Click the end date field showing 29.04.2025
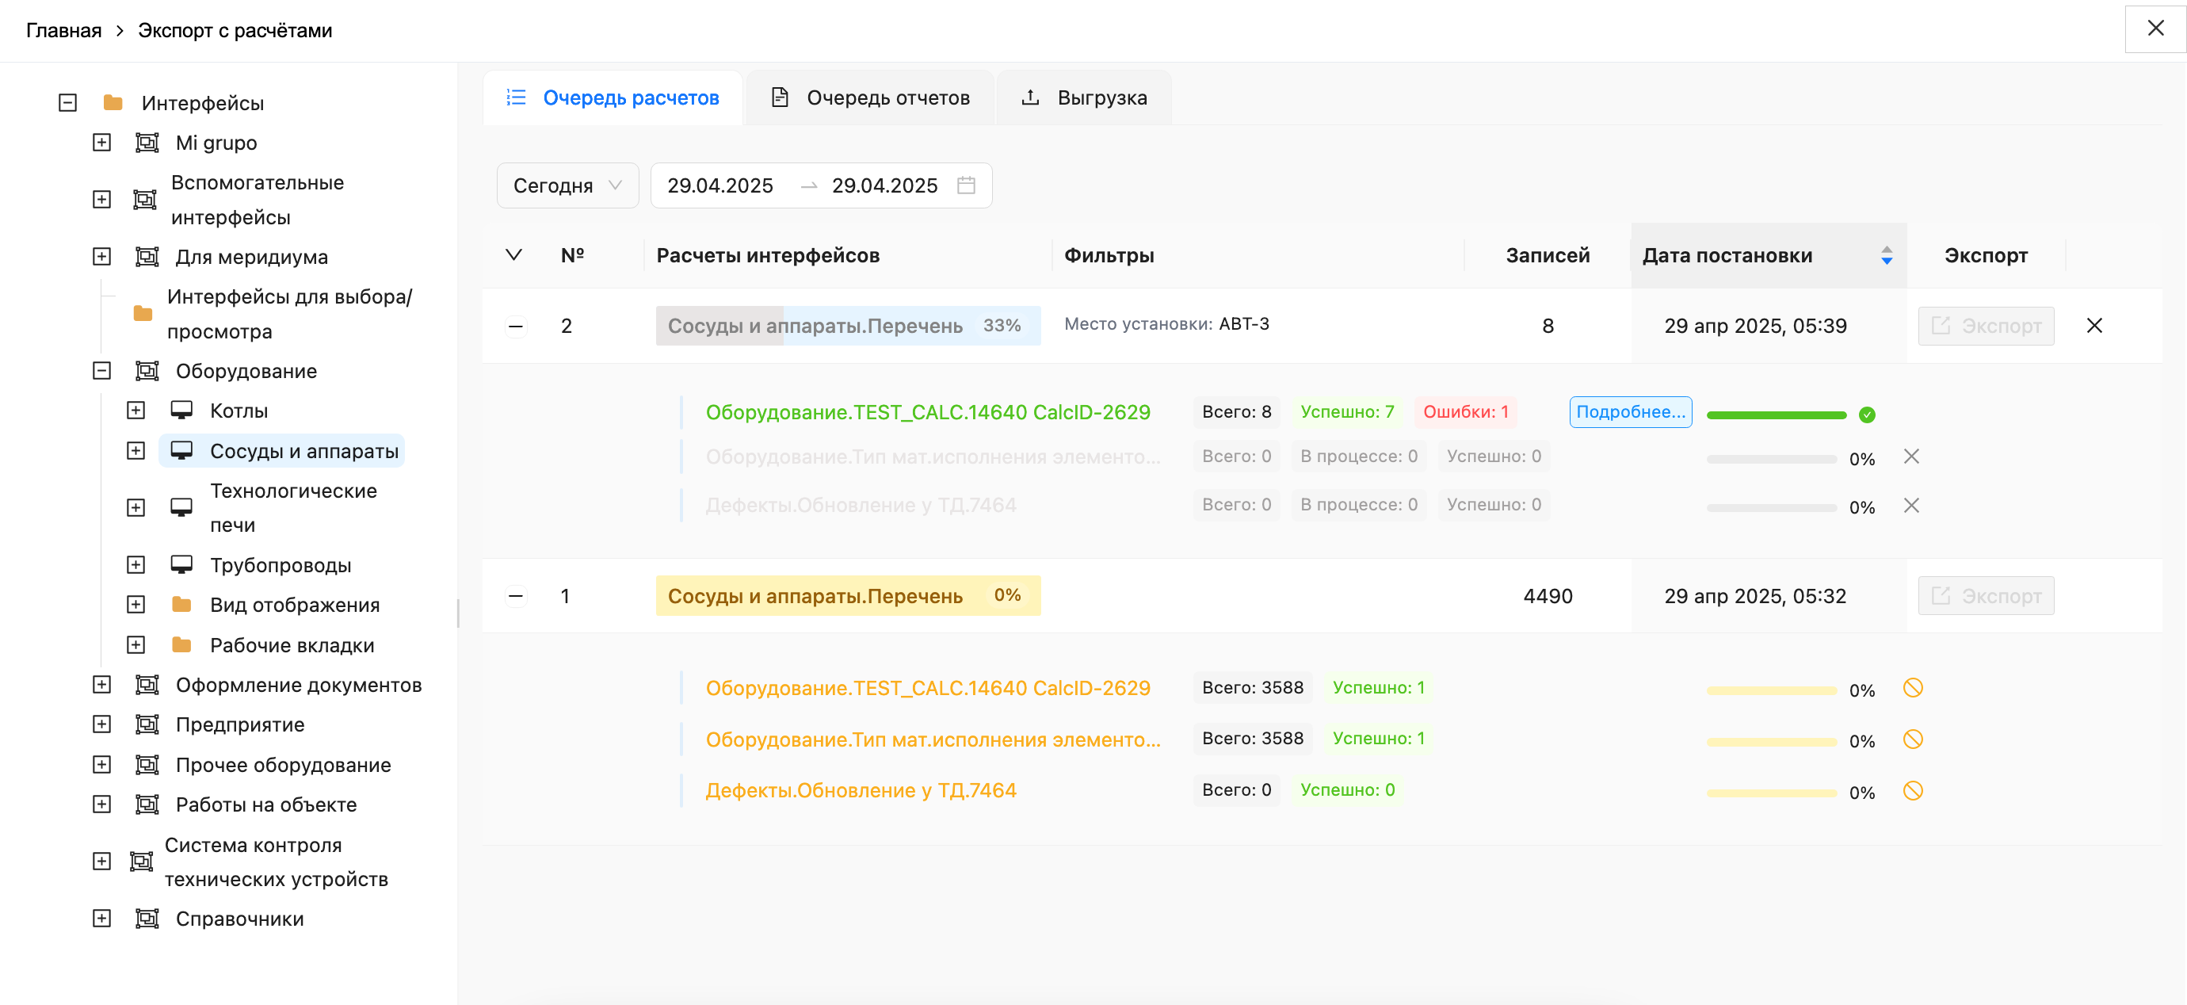The height and width of the screenshot is (1005, 2187). [884, 185]
